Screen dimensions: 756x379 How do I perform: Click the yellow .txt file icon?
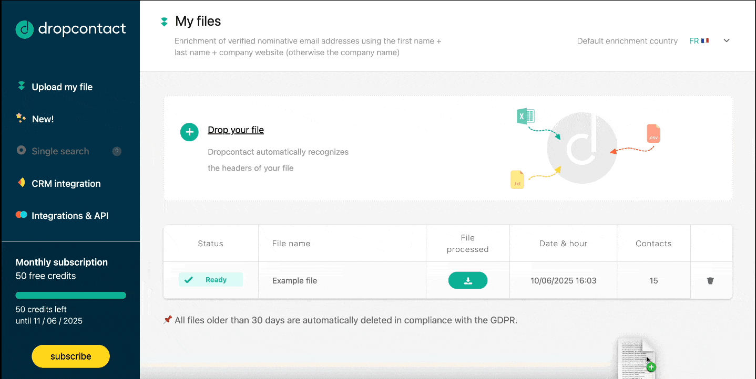(517, 180)
